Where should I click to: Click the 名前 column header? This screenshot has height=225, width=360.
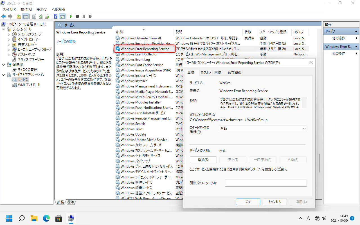click(143, 32)
